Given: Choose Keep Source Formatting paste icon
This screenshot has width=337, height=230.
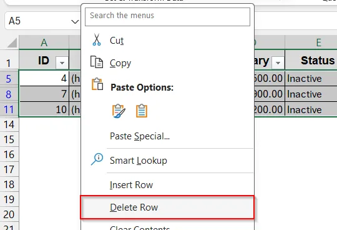Looking at the screenshot, I should (x=119, y=111).
